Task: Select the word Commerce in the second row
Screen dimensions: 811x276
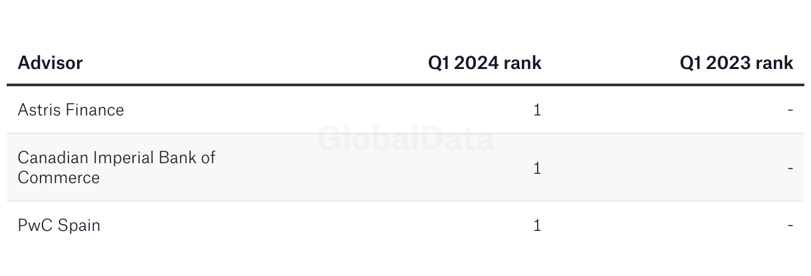Action: pyautogui.click(x=58, y=178)
